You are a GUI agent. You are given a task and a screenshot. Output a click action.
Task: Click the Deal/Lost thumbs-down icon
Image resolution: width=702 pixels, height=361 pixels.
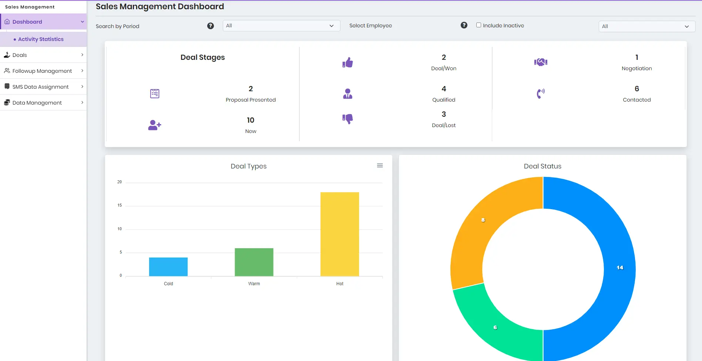tap(347, 119)
